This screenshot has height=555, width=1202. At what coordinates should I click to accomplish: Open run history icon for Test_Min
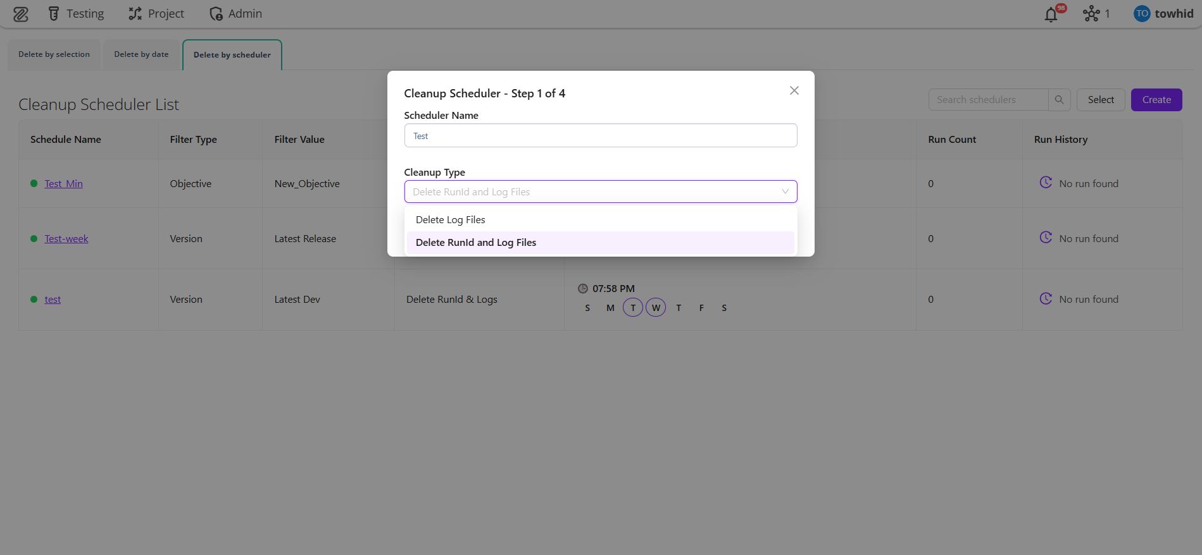click(1046, 183)
